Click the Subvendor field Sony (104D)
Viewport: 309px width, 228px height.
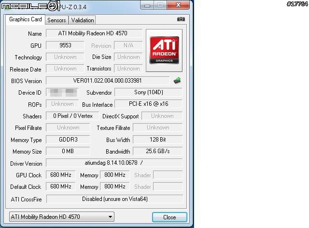(148, 92)
